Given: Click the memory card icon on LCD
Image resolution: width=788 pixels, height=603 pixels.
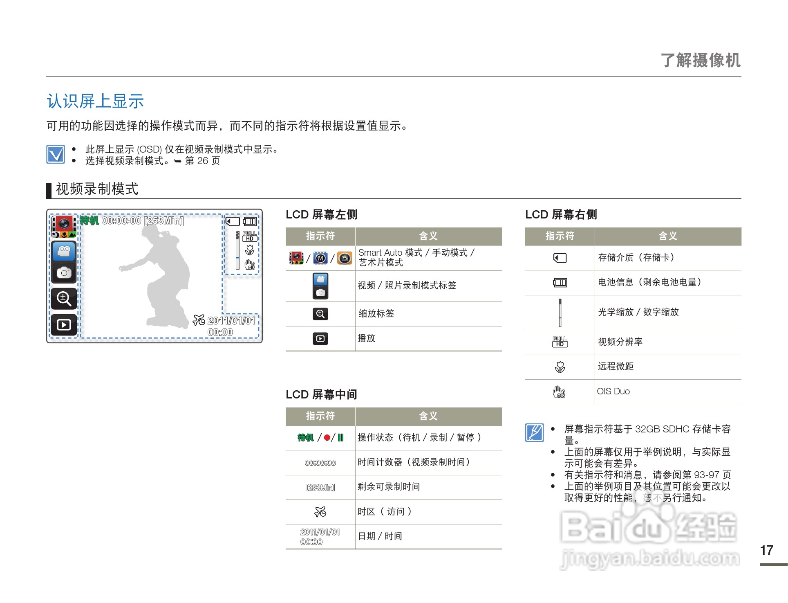Looking at the screenshot, I should 233,221.
